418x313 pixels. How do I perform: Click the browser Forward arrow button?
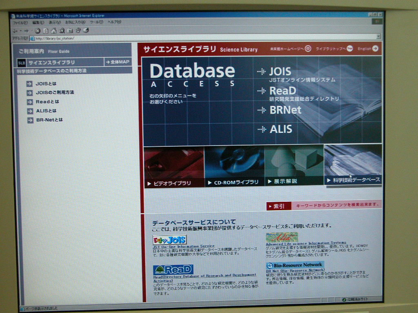pyautogui.click(x=26, y=31)
